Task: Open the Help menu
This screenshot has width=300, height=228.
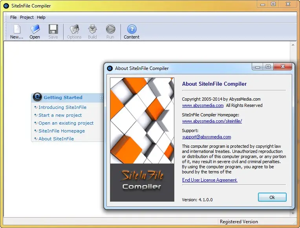Action: tap(41, 17)
